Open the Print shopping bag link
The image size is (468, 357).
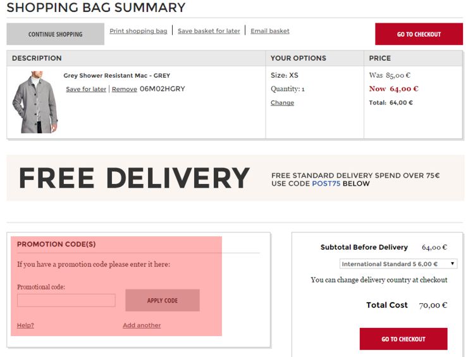click(x=139, y=31)
